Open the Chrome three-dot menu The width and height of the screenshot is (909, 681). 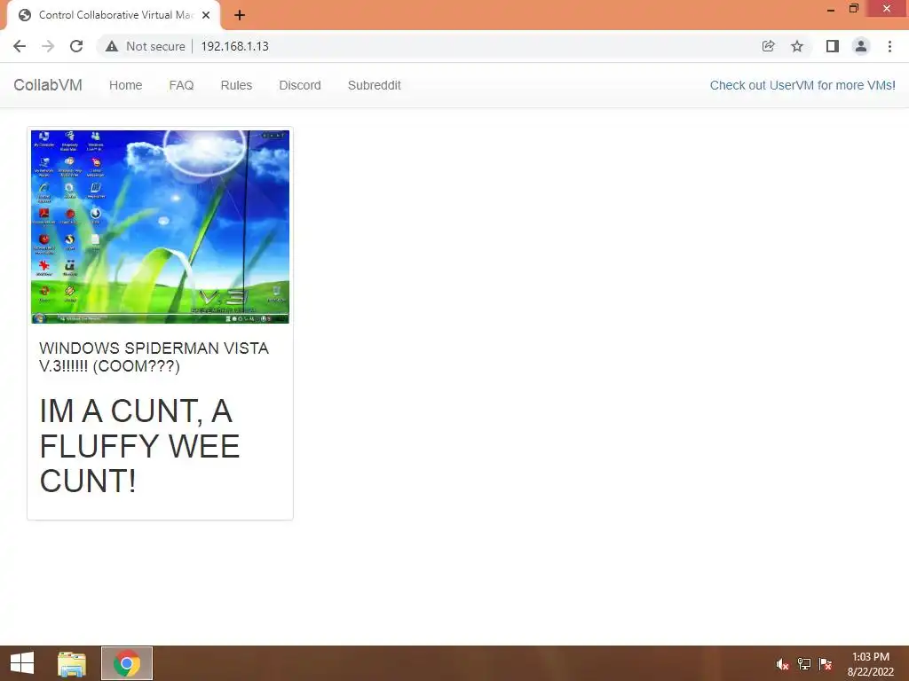pos(889,46)
